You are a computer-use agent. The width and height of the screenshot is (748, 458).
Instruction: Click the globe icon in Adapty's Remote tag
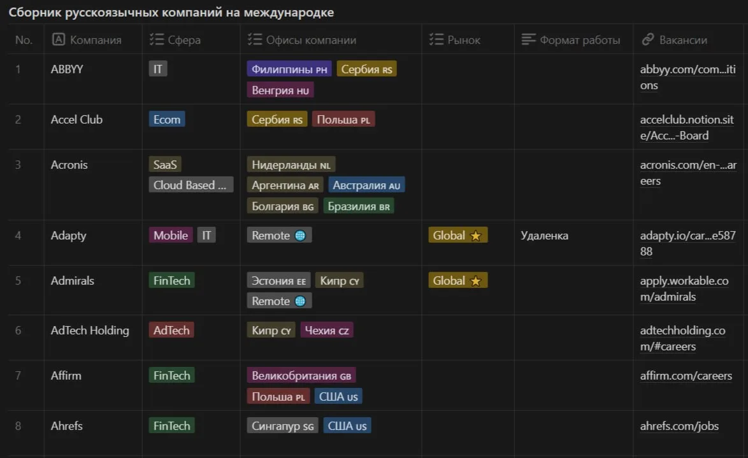[300, 236]
